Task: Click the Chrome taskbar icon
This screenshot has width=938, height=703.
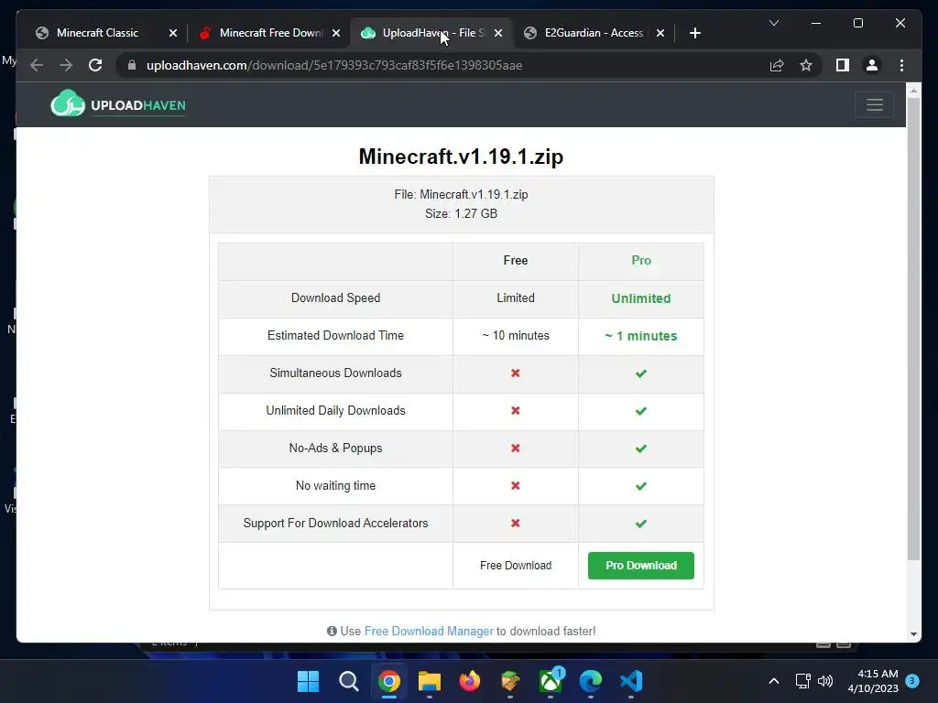Action: [x=388, y=681]
